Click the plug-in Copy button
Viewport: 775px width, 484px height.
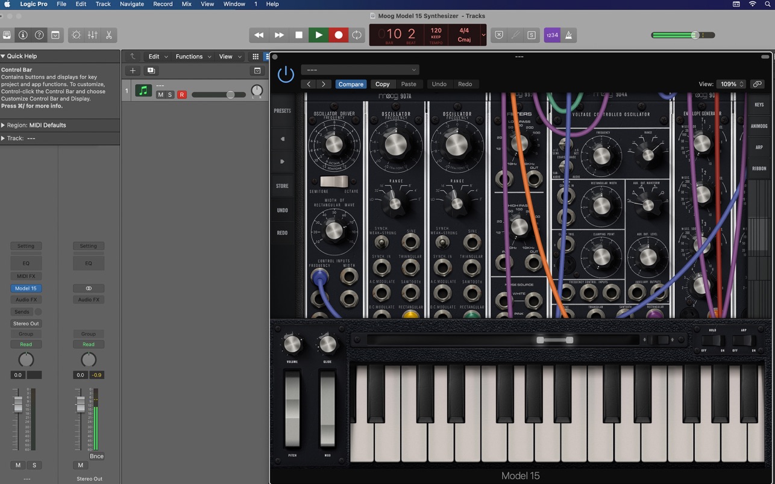[383, 84]
